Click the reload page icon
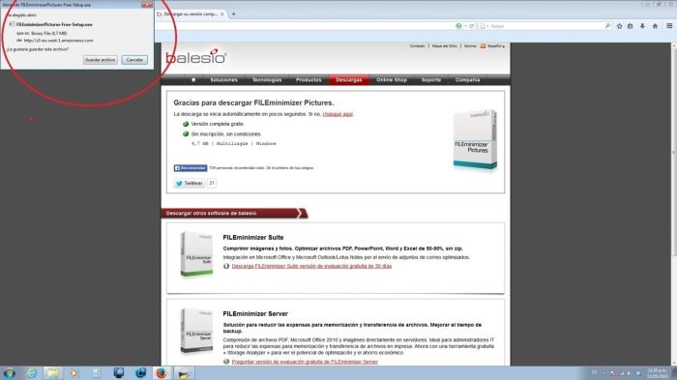 click(x=472, y=26)
